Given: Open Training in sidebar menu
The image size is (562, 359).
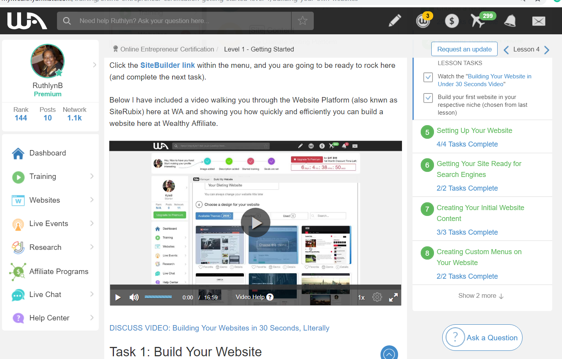Looking at the screenshot, I should [43, 177].
